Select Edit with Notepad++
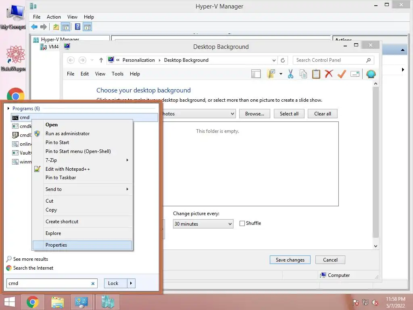This screenshot has width=413, height=310. click(82, 169)
